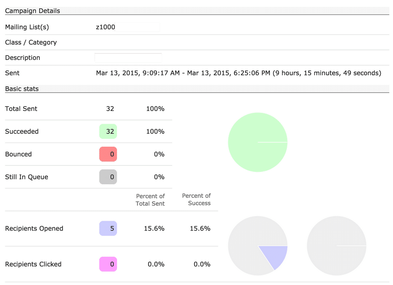Click the Basic stats section header
Viewport: 393px width, 285px height.
click(22, 88)
